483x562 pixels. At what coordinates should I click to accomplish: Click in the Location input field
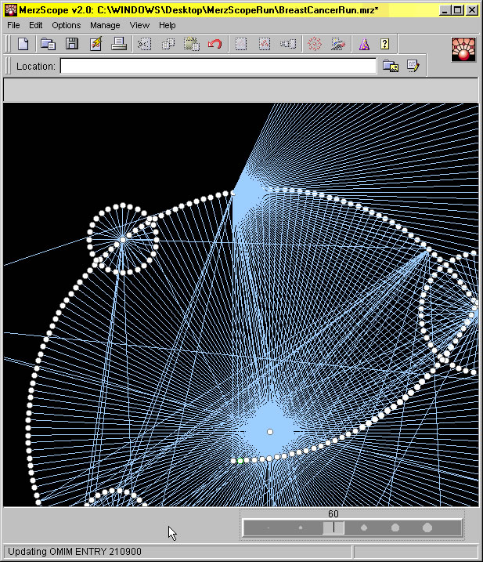point(218,67)
